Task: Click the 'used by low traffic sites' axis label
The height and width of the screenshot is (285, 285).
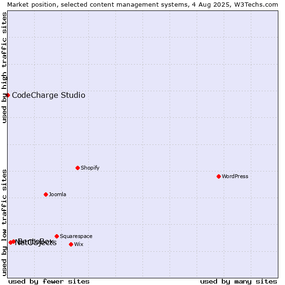Action: [x=4, y=223]
